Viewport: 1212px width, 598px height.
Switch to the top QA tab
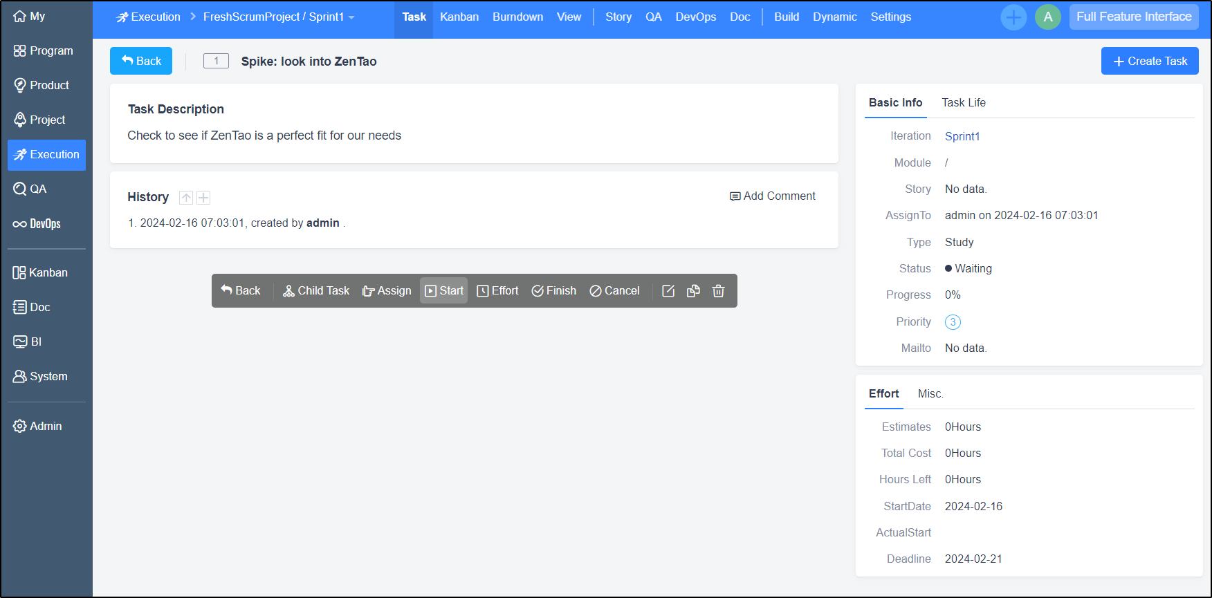click(654, 17)
